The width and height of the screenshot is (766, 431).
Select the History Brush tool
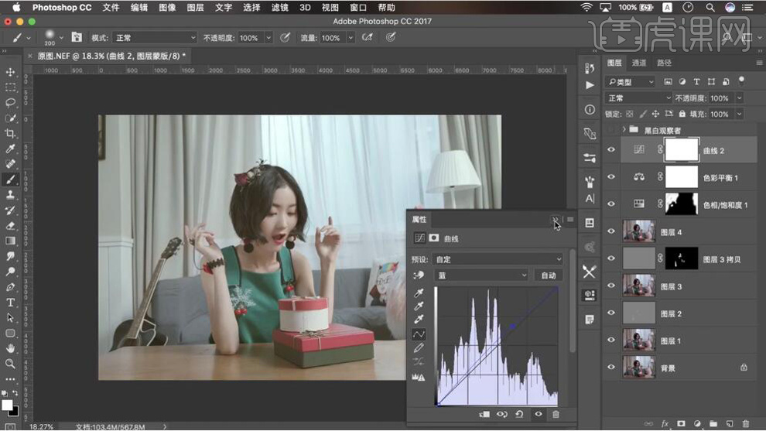coord(10,210)
